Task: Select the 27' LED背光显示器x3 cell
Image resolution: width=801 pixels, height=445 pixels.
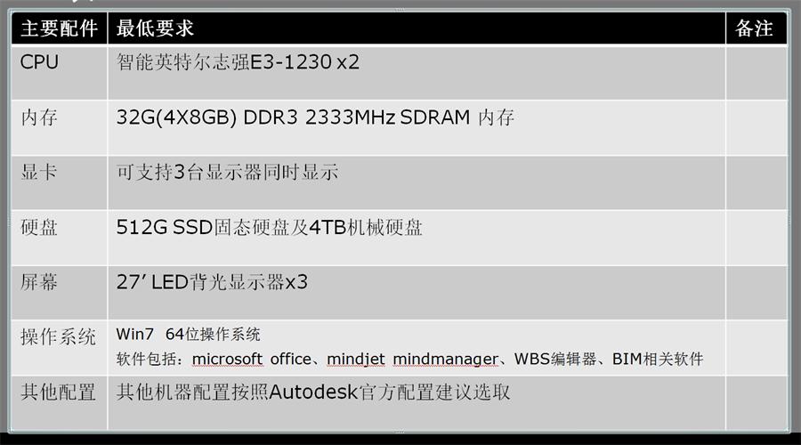Action: (212, 283)
